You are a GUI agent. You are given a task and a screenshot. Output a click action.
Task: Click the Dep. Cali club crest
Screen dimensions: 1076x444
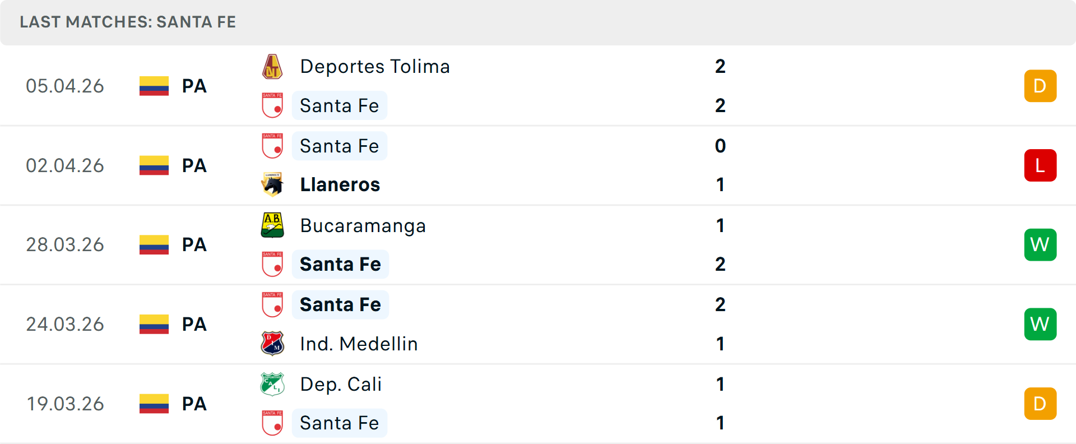(x=272, y=384)
